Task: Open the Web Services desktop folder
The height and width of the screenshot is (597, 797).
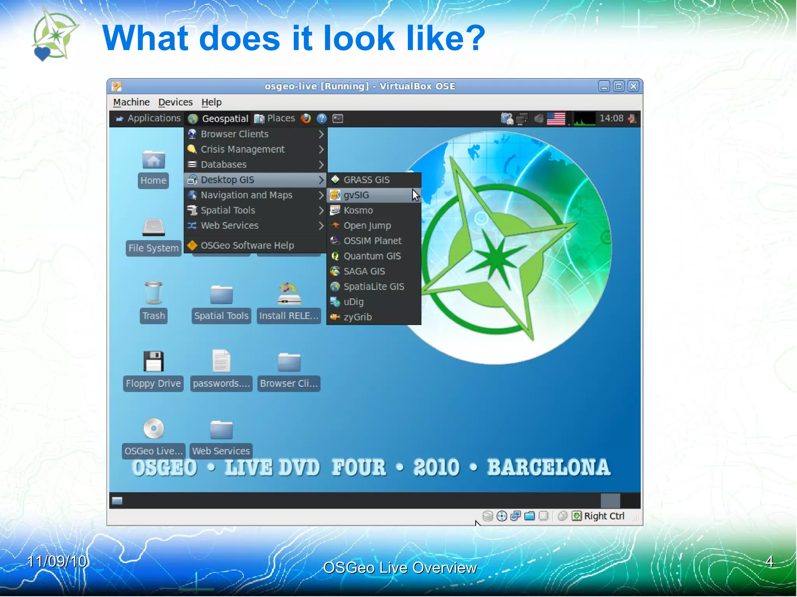Action: 221,430
